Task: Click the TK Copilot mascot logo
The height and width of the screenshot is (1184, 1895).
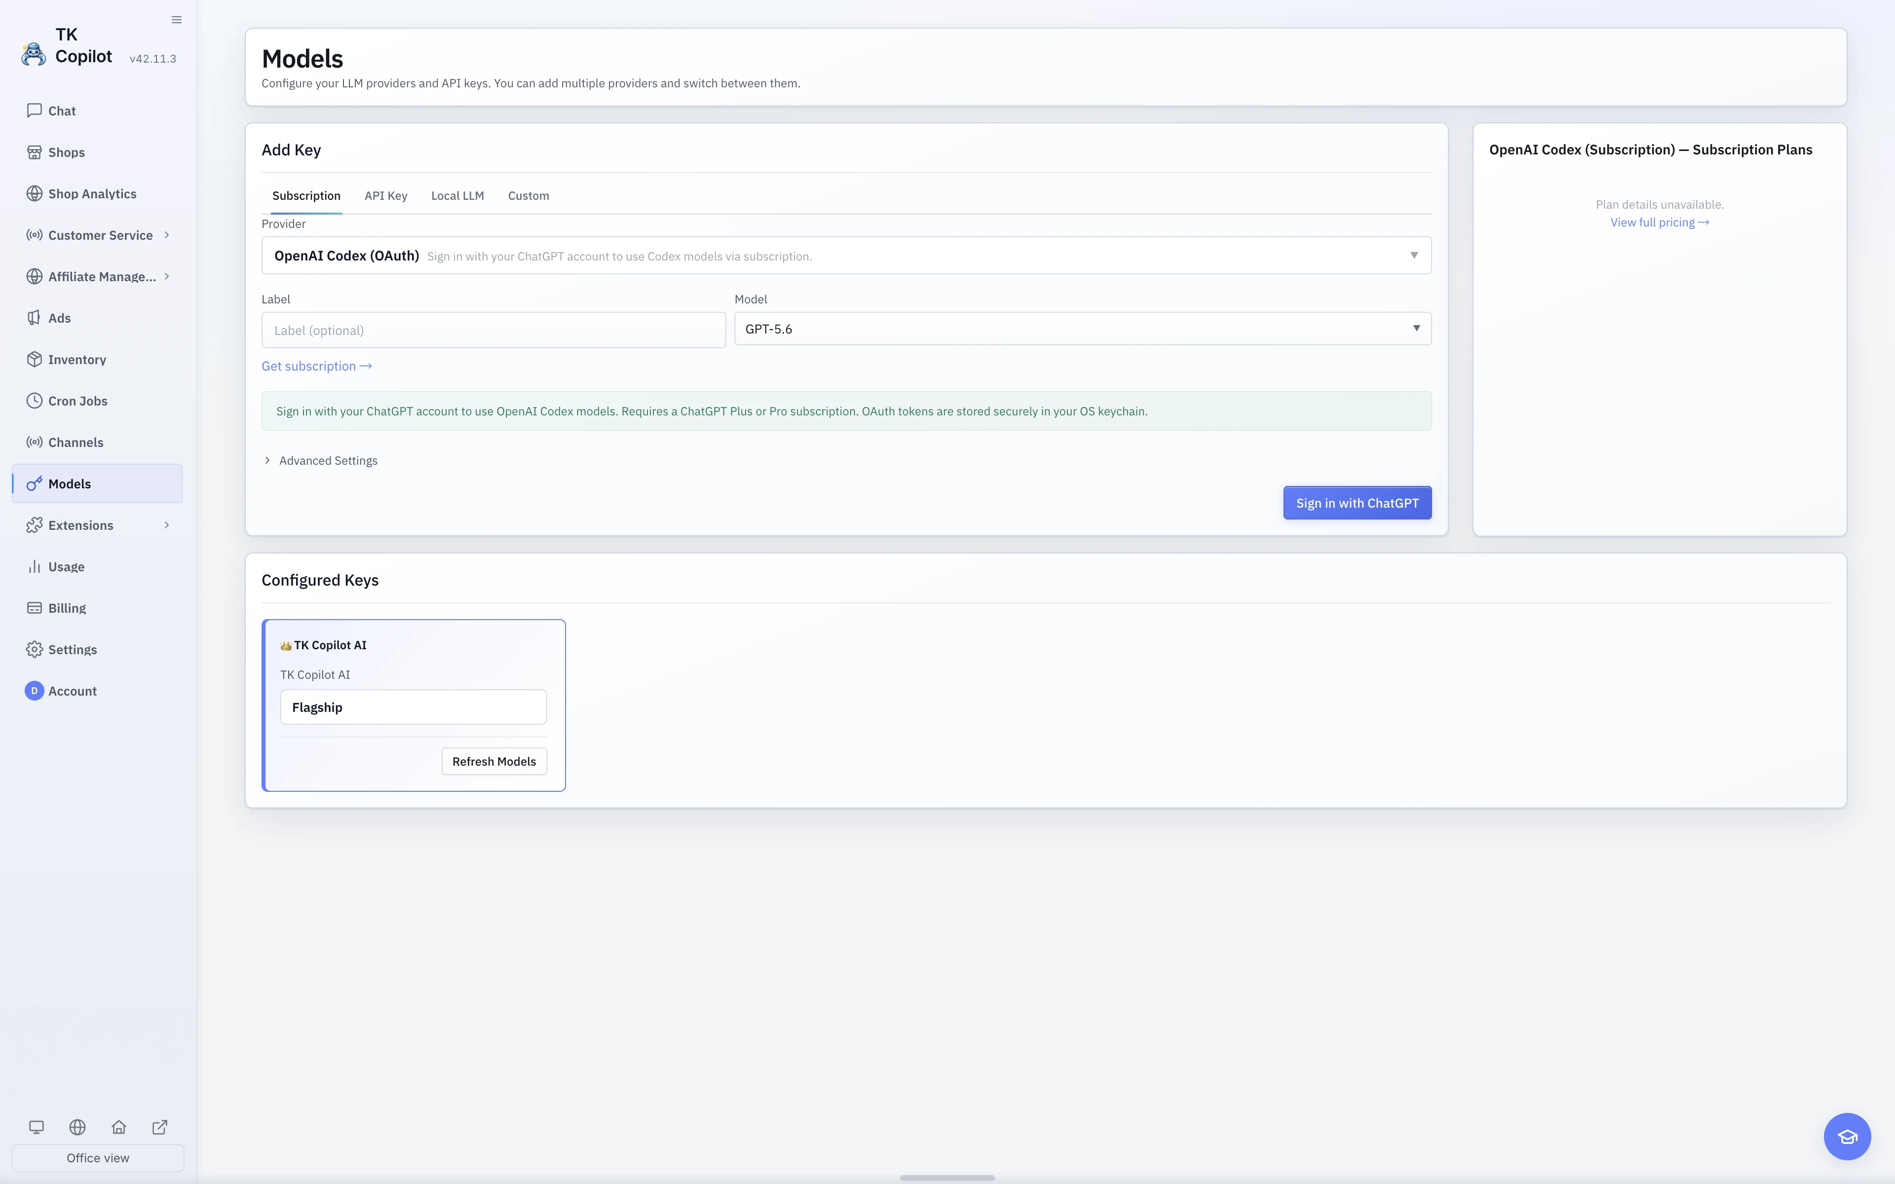Action: (34, 54)
